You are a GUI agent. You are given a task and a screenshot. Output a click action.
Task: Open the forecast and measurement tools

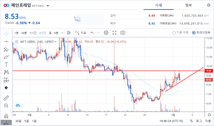point(6,80)
